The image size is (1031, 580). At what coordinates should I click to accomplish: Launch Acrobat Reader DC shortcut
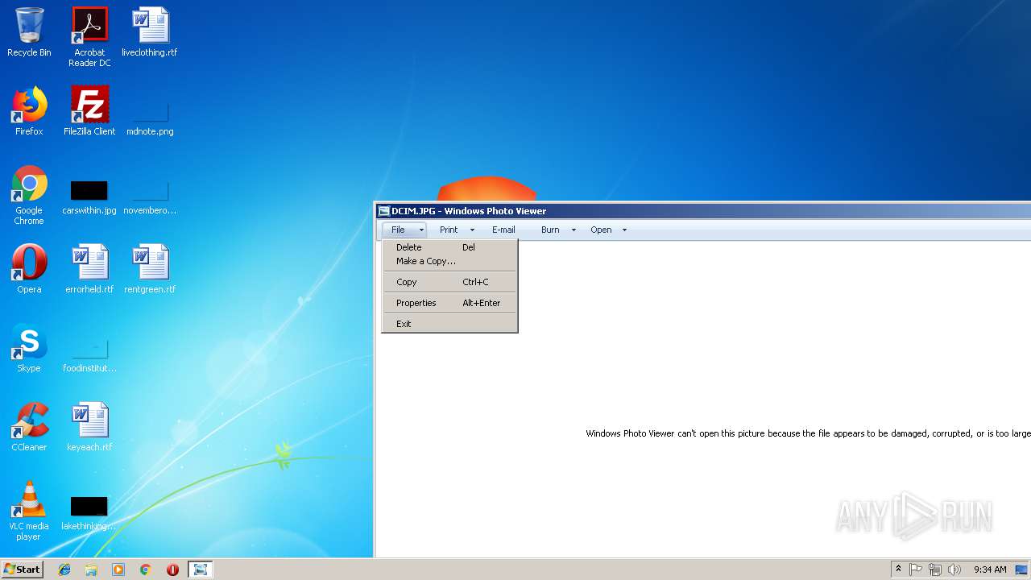89,37
